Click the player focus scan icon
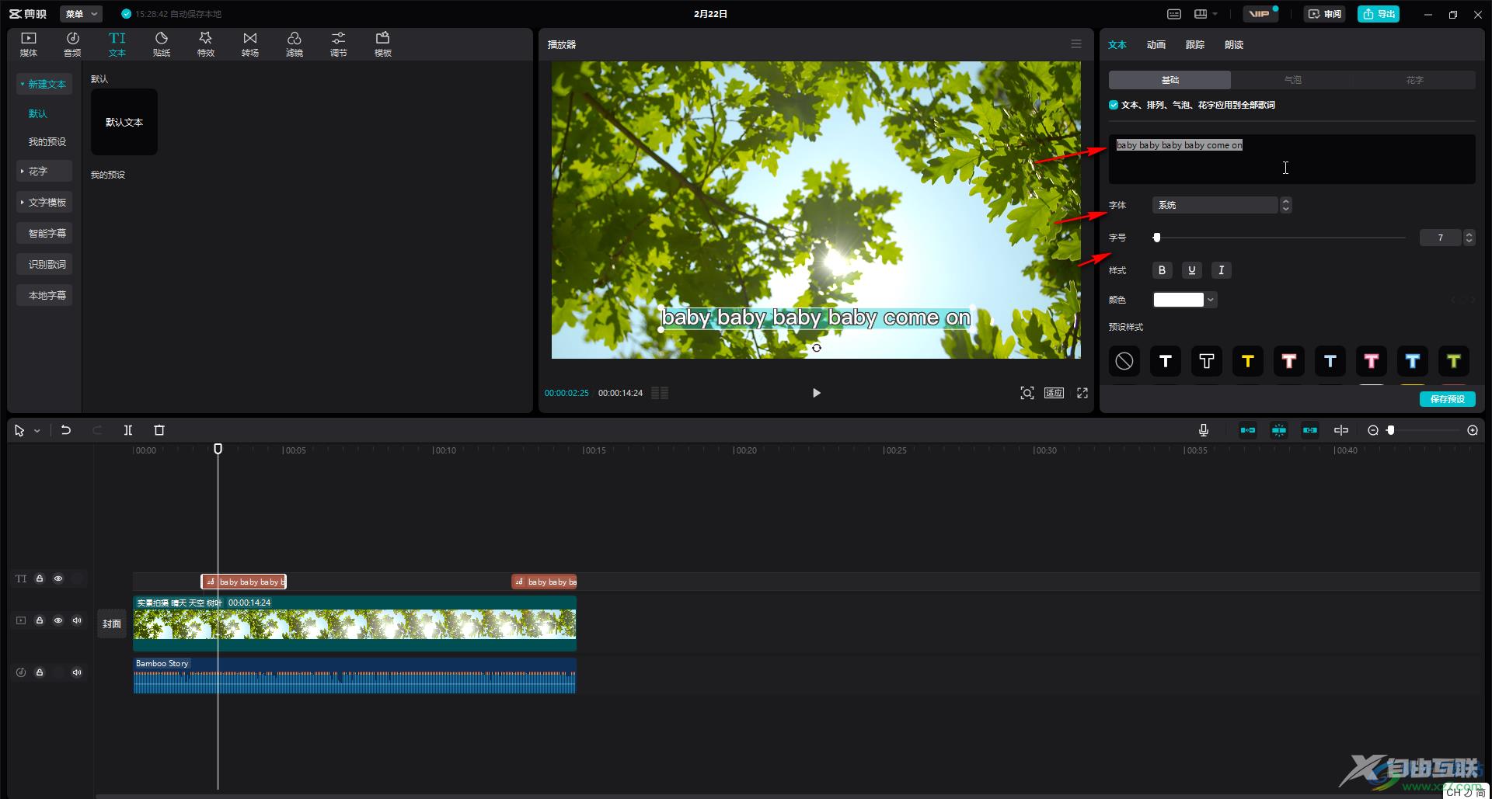This screenshot has height=799, width=1492. click(x=1027, y=393)
